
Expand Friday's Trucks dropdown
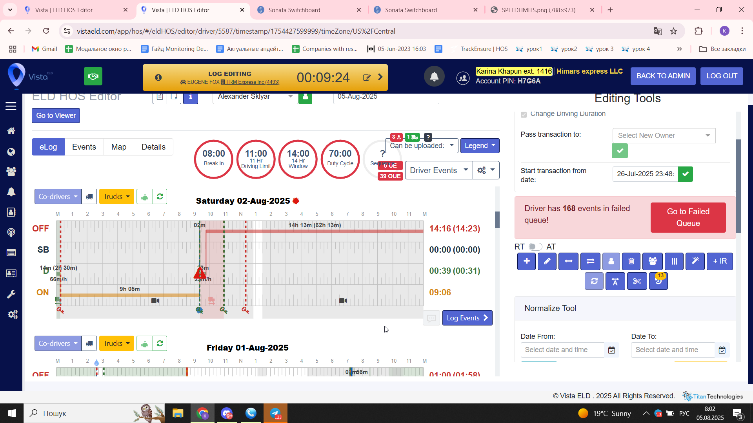tap(116, 343)
